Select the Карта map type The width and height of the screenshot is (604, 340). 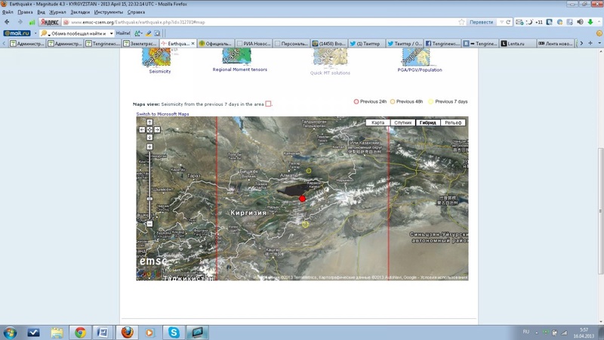(378, 122)
